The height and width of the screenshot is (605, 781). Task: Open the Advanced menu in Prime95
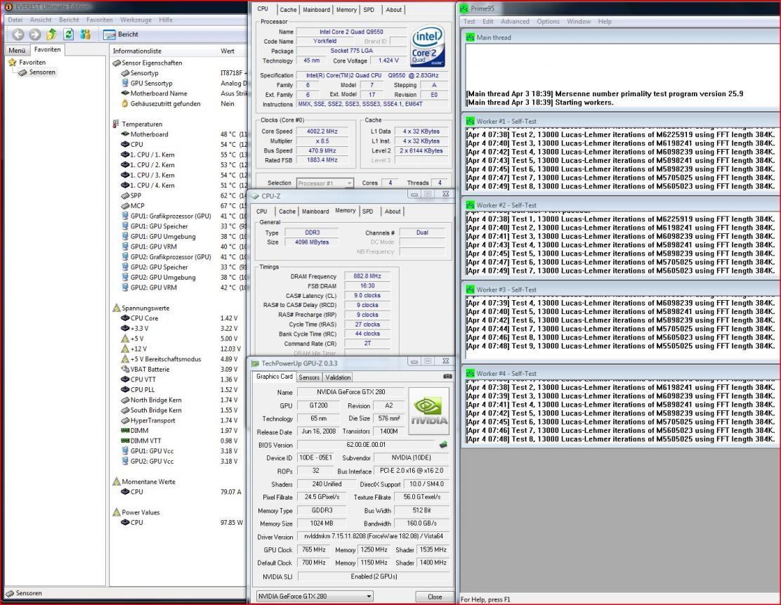click(515, 22)
